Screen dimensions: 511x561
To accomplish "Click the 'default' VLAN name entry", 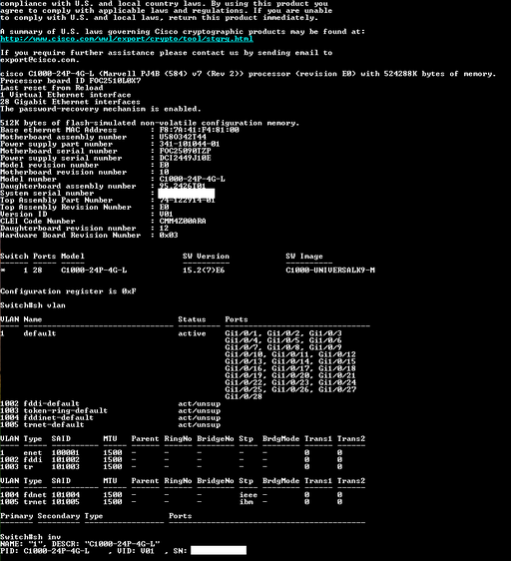I will tap(40, 333).
